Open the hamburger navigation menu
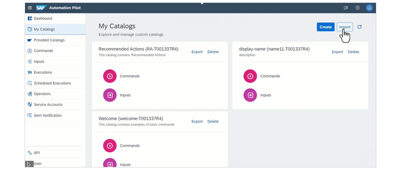 30,8
